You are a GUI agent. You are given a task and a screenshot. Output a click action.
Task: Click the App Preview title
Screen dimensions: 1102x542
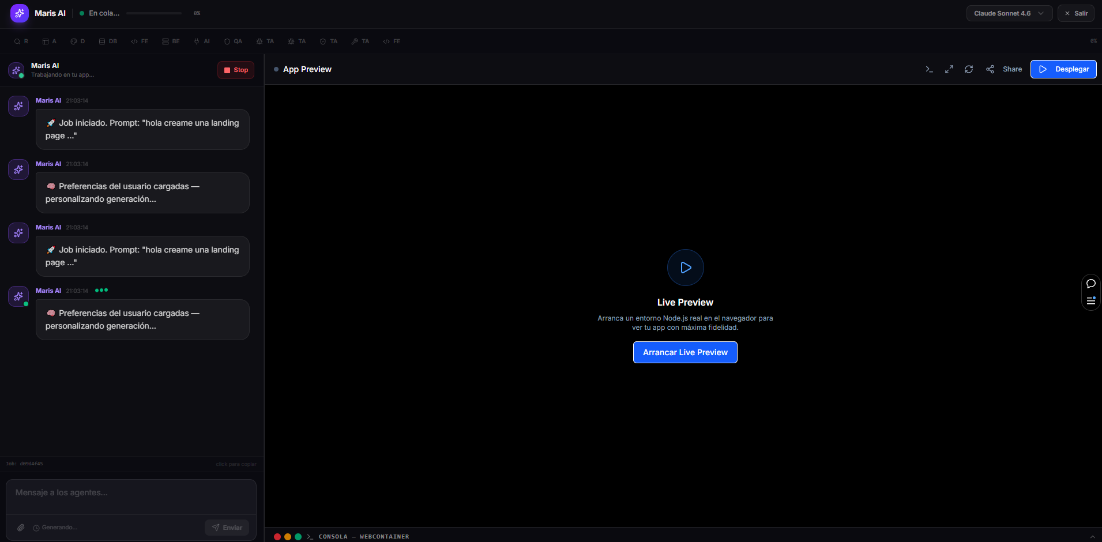pyautogui.click(x=307, y=69)
